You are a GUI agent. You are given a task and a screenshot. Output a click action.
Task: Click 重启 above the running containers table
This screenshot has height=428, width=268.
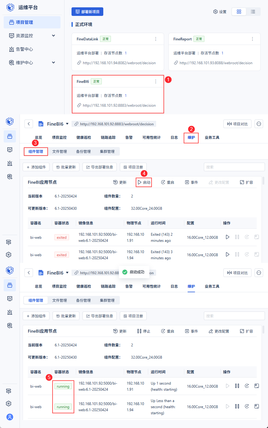(x=167, y=331)
